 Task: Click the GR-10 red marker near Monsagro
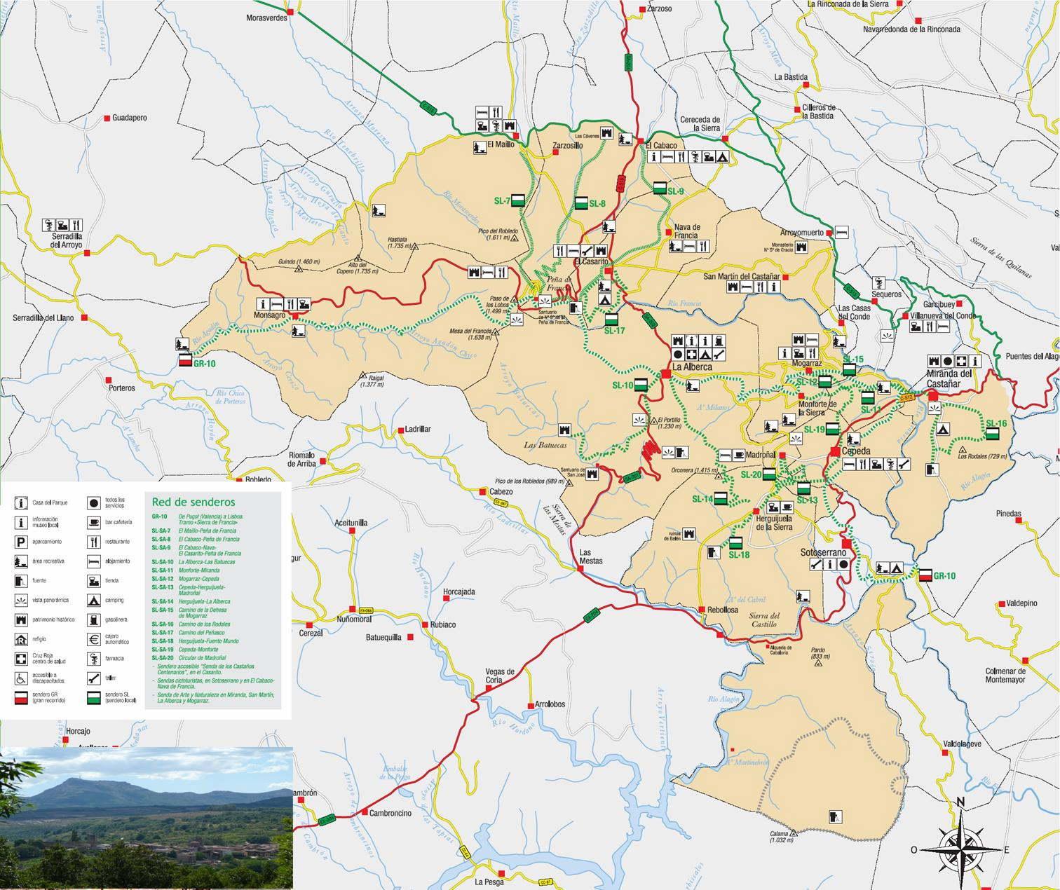186,359
